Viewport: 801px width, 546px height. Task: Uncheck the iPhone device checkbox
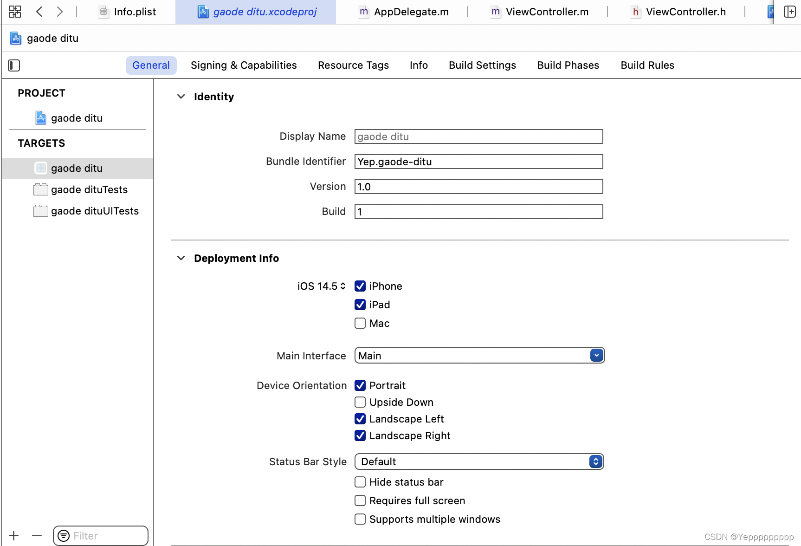[x=360, y=286]
